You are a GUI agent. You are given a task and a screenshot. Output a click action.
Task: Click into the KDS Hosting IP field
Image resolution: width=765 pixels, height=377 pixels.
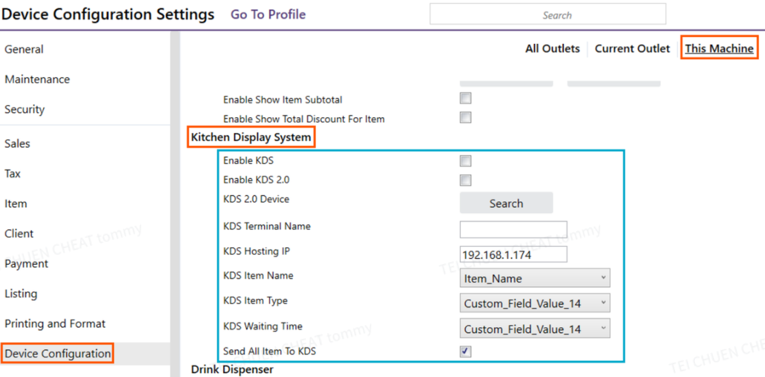point(513,254)
